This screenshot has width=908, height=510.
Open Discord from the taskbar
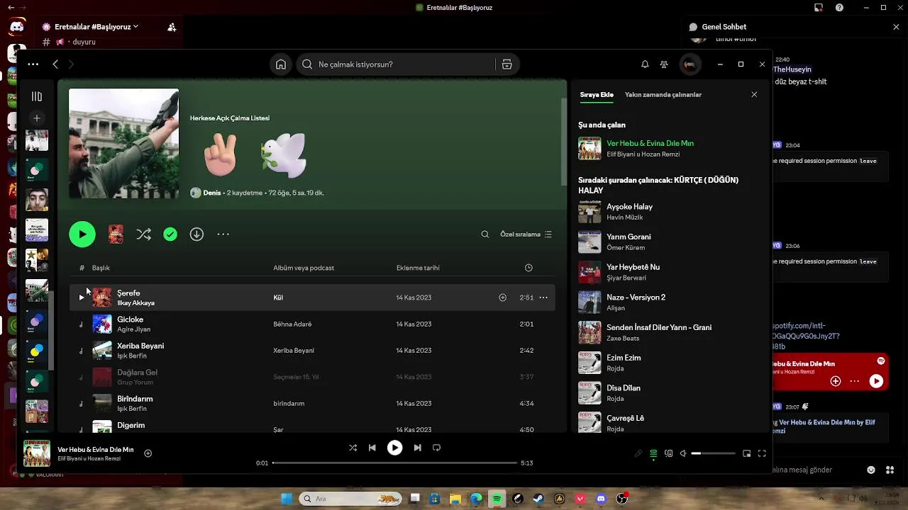pos(601,499)
